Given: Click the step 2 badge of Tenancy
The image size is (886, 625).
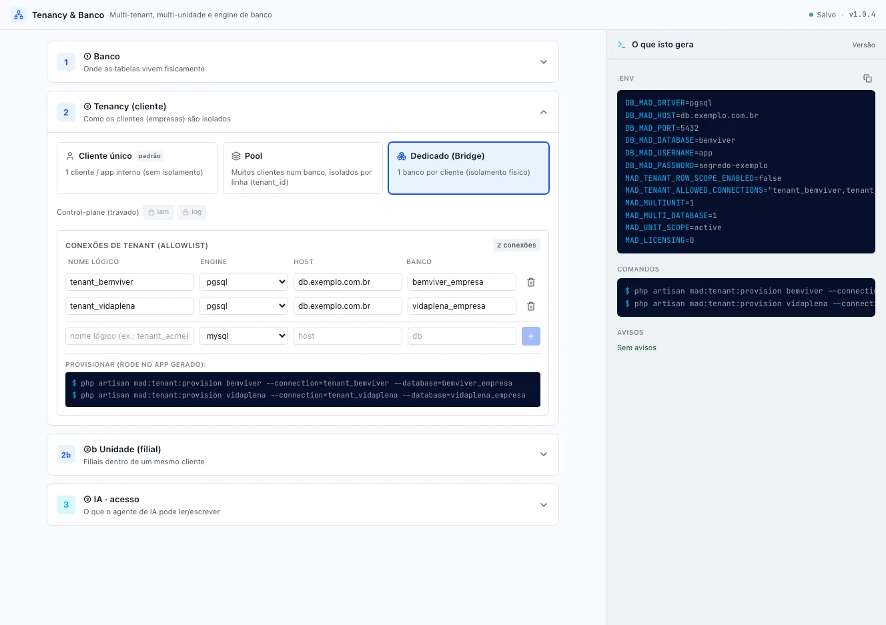Looking at the screenshot, I should (66, 112).
